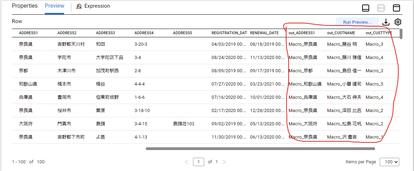Select cell 3-18-10
This screenshot has width=414, height=171.
pyautogui.click(x=142, y=111)
